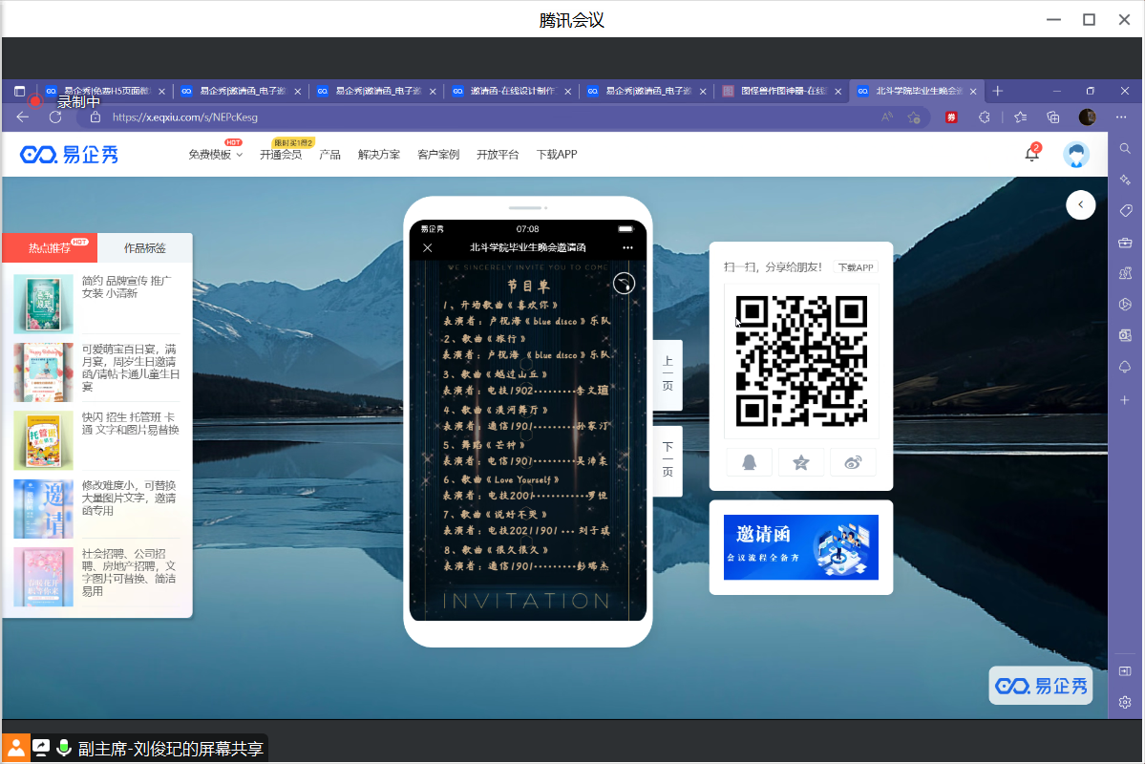This screenshot has height=764, width=1145.
Task: Open the 开通会员 menu item
Action: 280,155
